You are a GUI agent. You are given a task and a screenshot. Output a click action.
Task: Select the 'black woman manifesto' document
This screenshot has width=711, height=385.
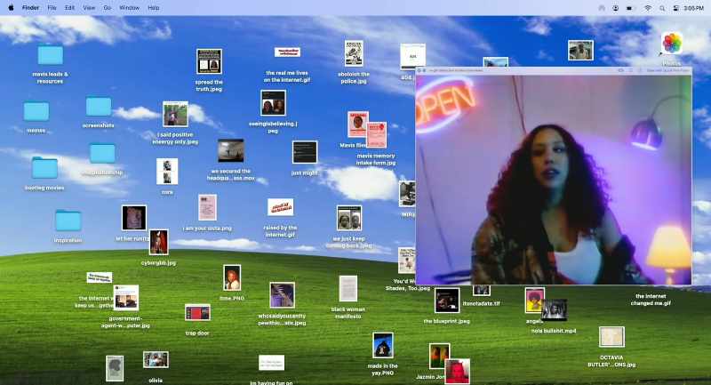click(348, 288)
